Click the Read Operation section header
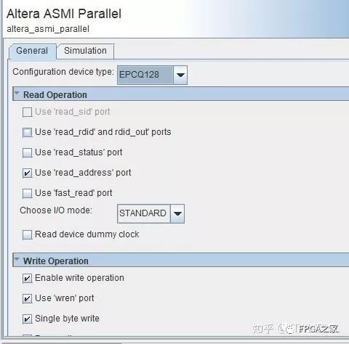This screenshot has height=344, width=349. click(181, 94)
